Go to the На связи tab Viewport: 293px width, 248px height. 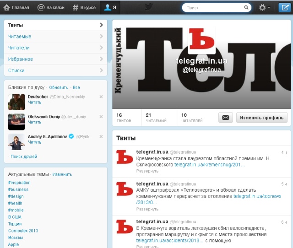[x=51, y=7]
